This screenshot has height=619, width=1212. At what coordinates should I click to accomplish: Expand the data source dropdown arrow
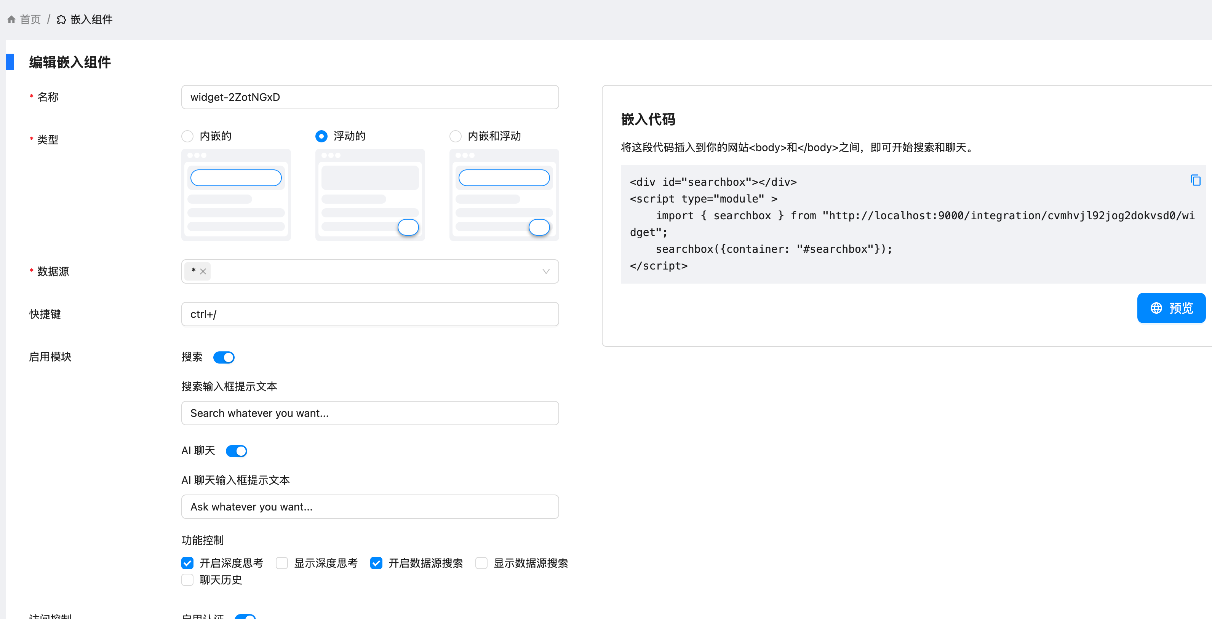point(546,271)
